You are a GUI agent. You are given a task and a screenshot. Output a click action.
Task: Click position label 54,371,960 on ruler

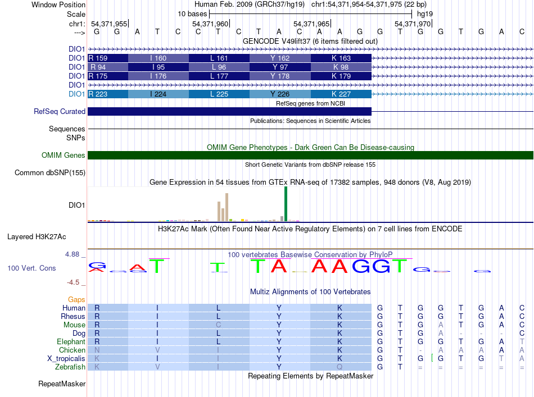[x=210, y=24]
